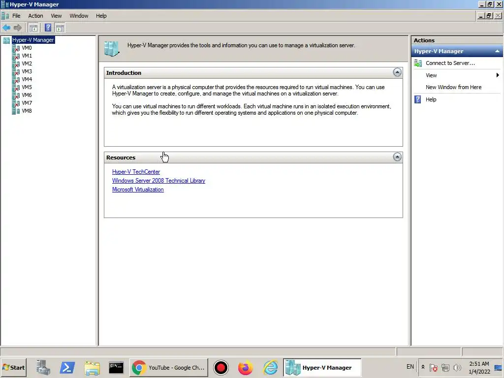The width and height of the screenshot is (504, 378).
Task: Open the Command Prompt taskbar icon
Action: pyautogui.click(x=116, y=368)
